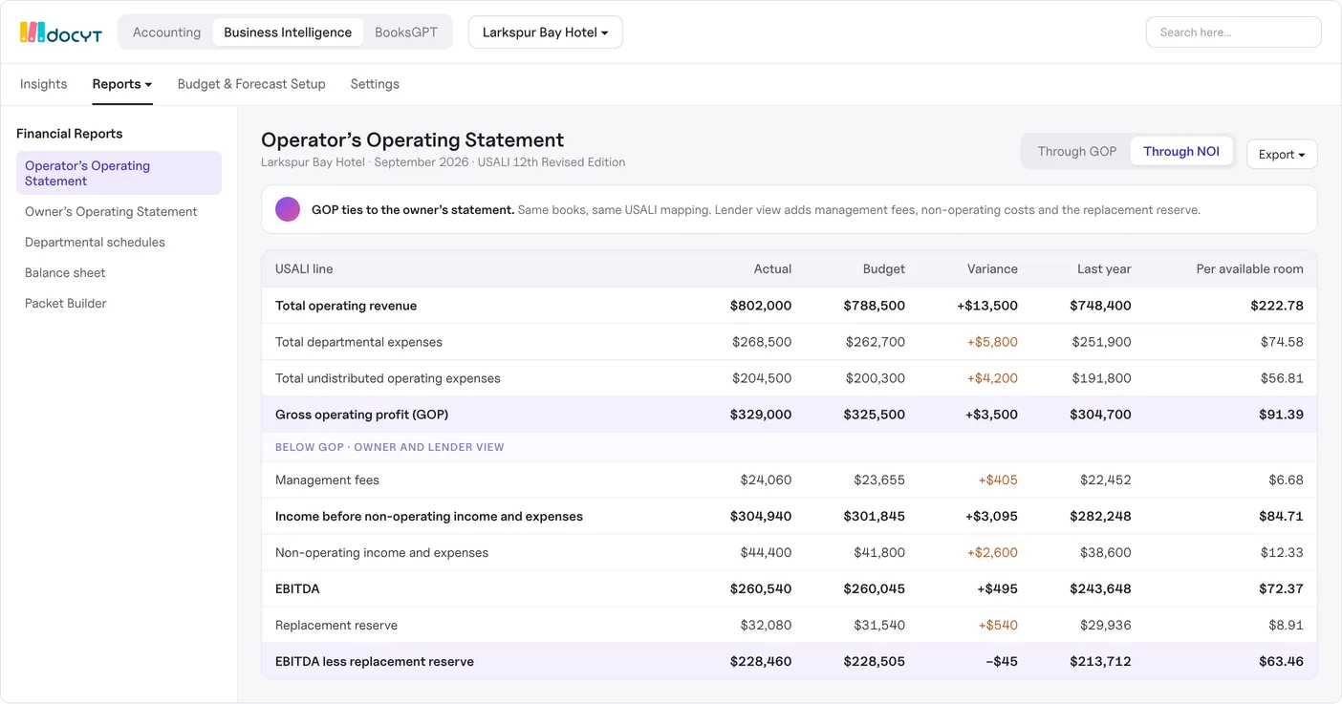
Task: Open the BooksGPT tab
Action: click(406, 32)
